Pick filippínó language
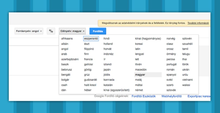Image resolution: width=220 pixels, height=113 pixels. [x=89, y=49]
